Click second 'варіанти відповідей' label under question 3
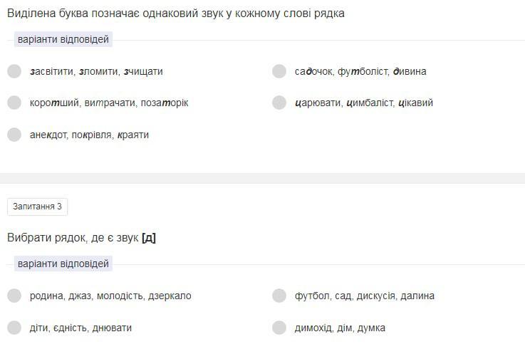The width and height of the screenshot is (525, 359). [x=63, y=264]
